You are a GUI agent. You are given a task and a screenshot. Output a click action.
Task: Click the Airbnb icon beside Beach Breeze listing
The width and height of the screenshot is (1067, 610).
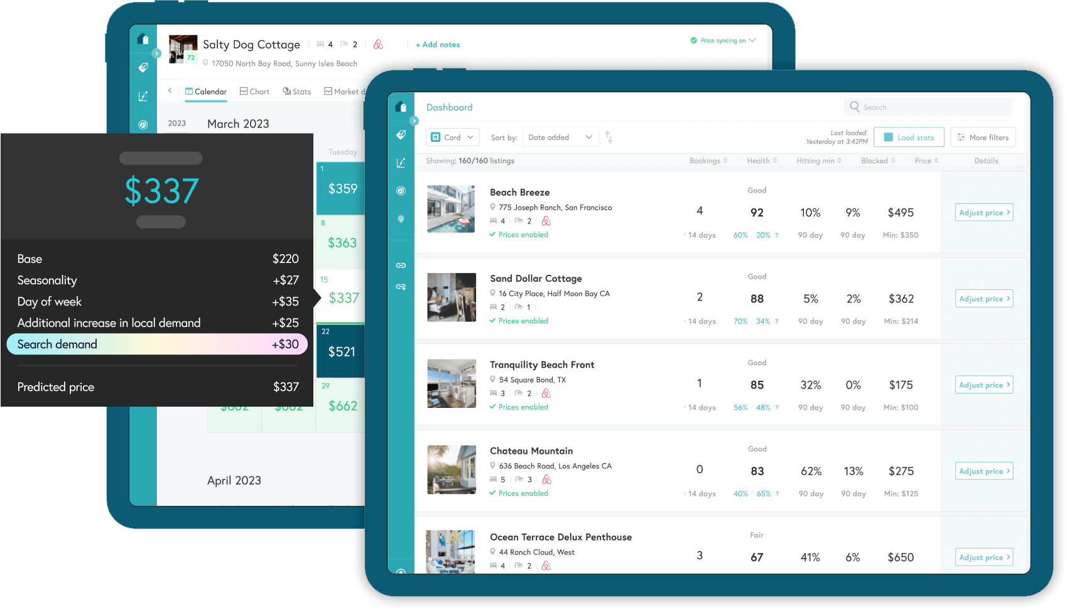pyautogui.click(x=546, y=221)
